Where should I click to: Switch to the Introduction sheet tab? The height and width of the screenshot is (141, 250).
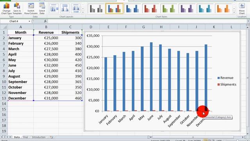(x=39, y=137)
